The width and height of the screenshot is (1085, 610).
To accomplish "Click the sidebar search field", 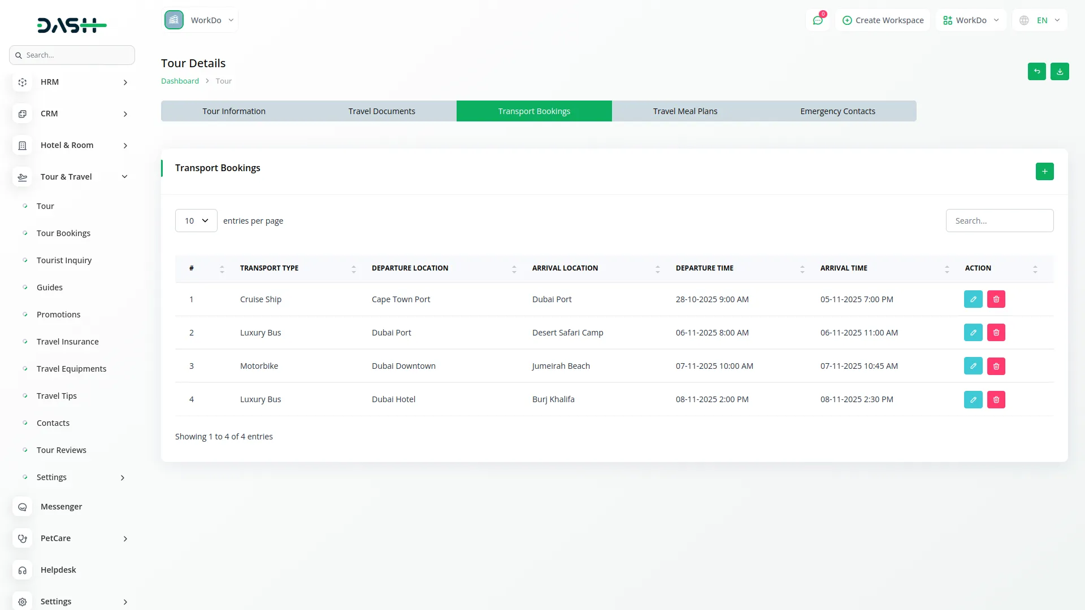I will (x=72, y=55).
